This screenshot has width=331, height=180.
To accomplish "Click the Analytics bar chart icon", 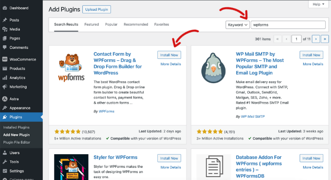I will (5, 78).
